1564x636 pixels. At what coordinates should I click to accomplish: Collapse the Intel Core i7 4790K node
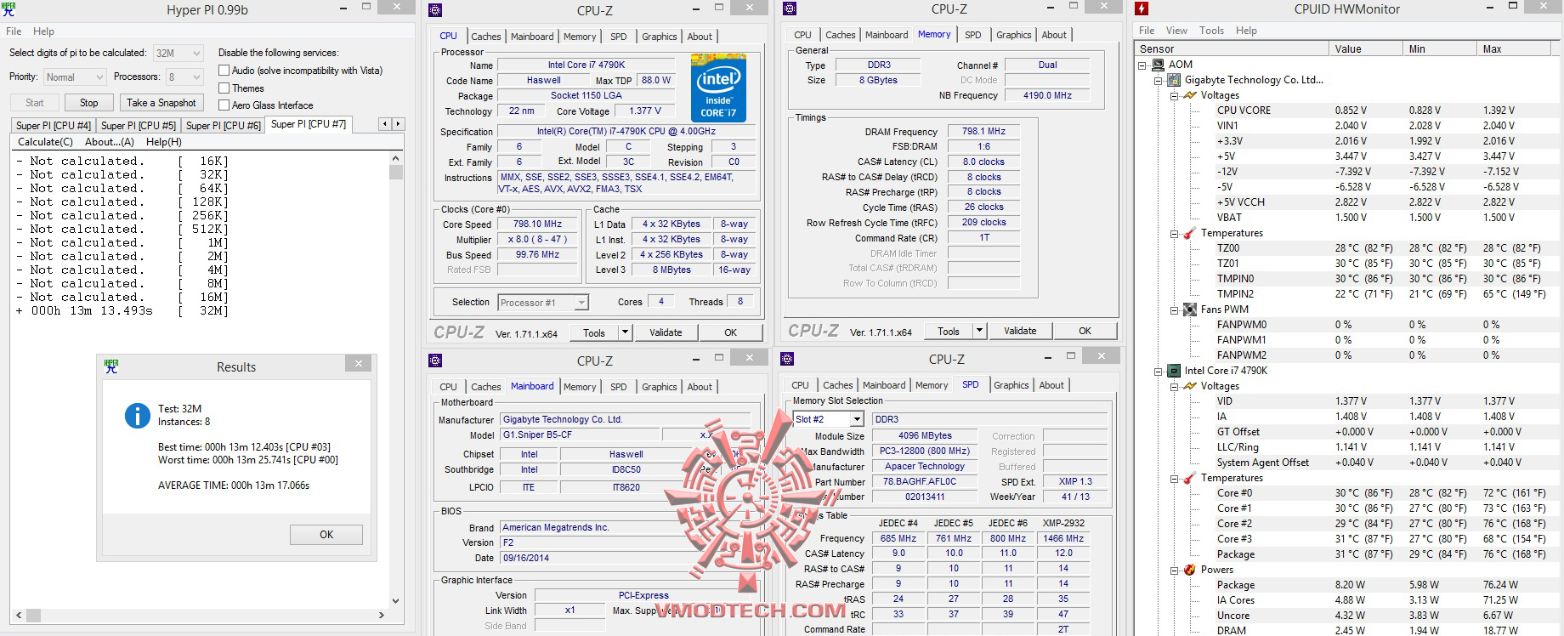(x=1158, y=371)
